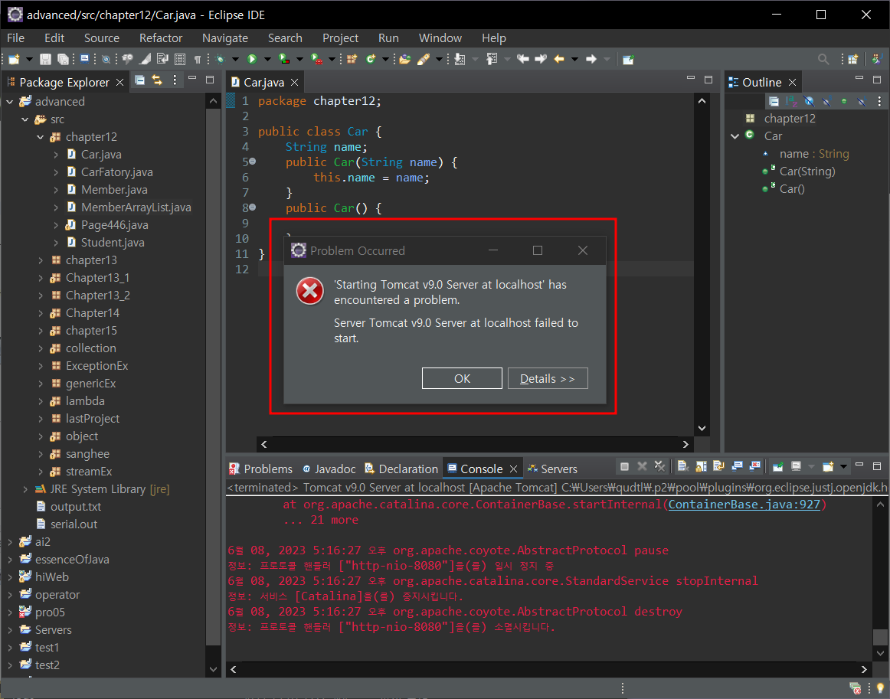Click New Java Package toolbar icon
Viewport: 890px width, 699px height.
click(352, 59)
